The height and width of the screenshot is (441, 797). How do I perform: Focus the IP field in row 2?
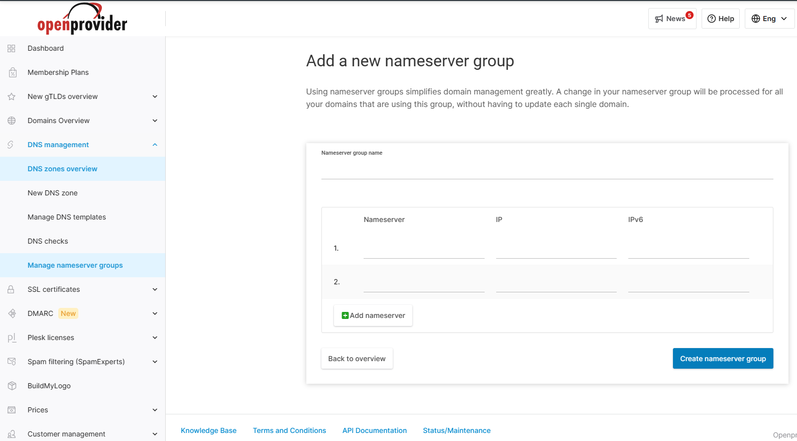(x=556, y=283)
